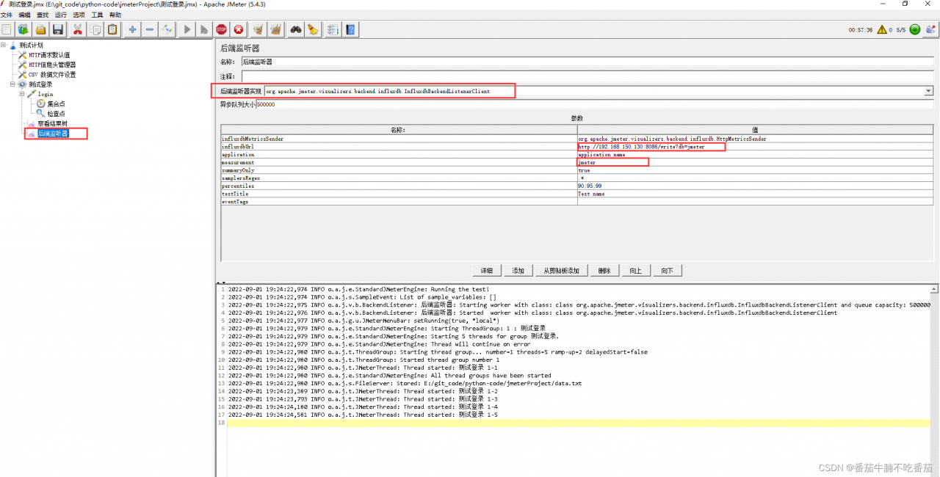
Task: Open the 工具 menu
Action: [x=97, y=15]
